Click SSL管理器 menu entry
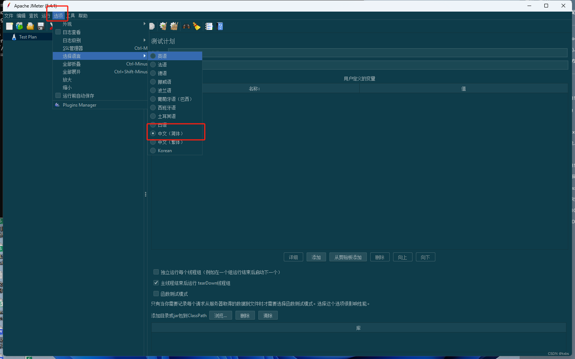The image size is (575, 359). 100,48
